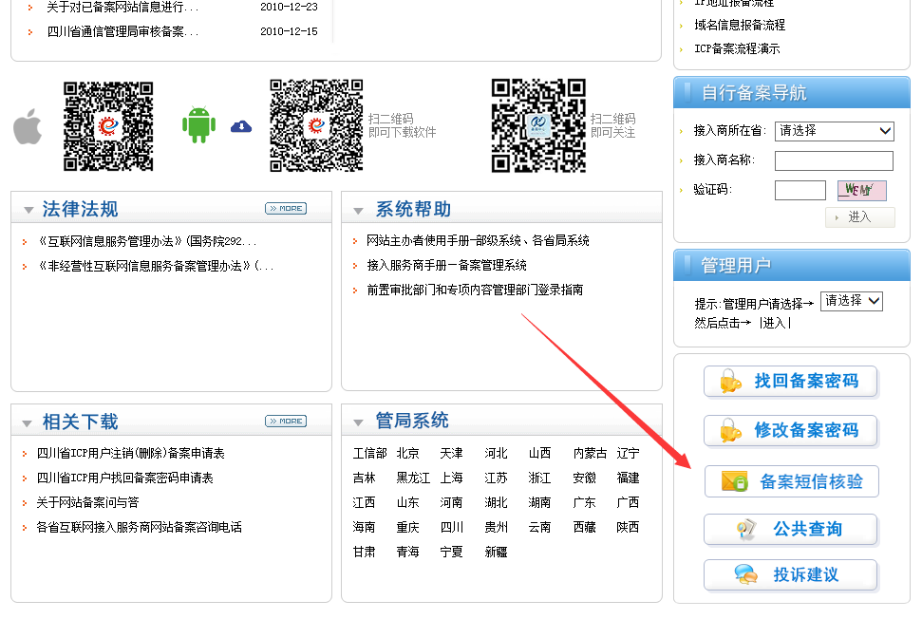
Task: Select 辽宁 in 管局系统
Action: coord(628,453)
